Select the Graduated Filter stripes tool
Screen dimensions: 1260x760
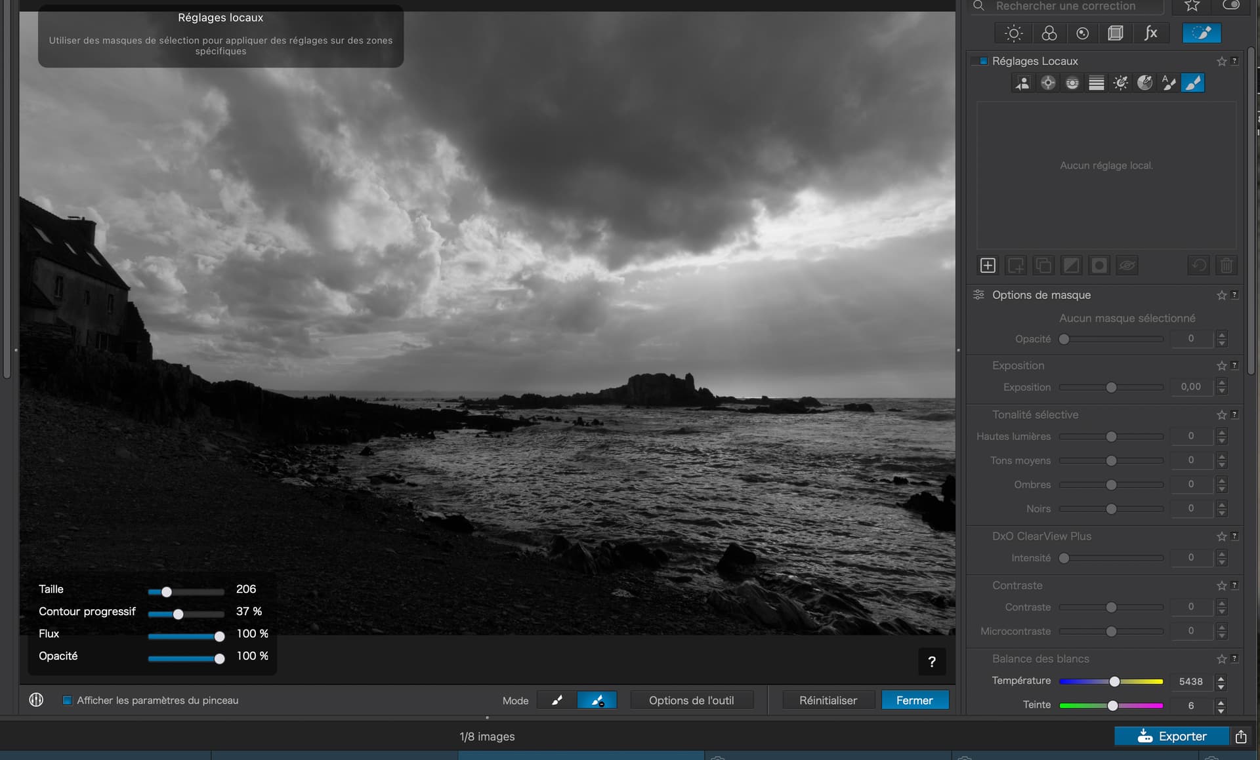click(1096, 83)
